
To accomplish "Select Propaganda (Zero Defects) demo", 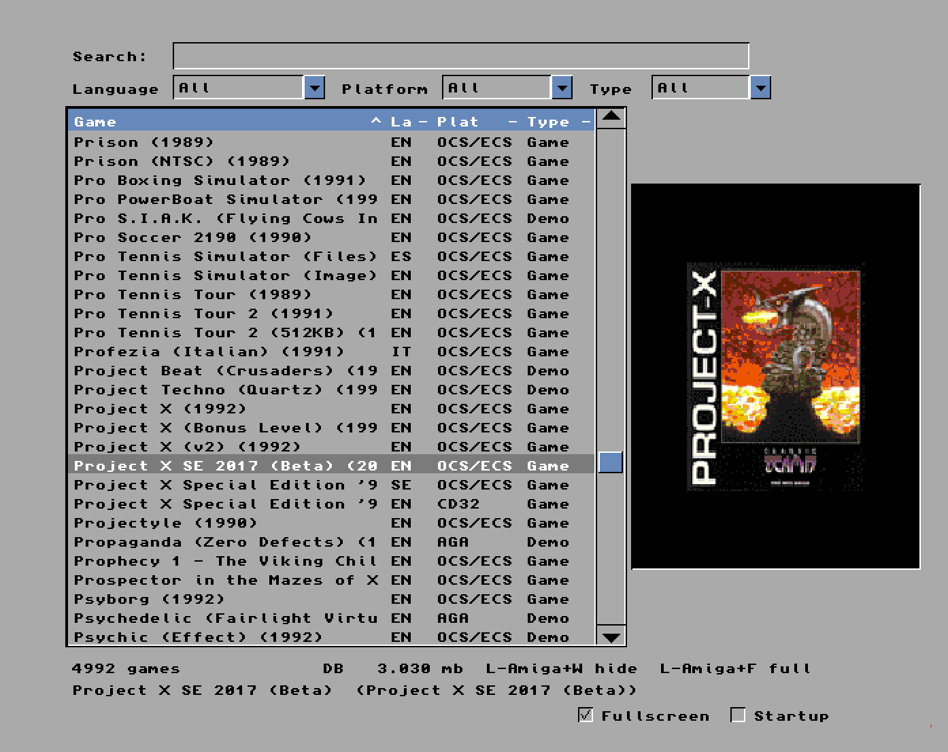I will [331, 542].
